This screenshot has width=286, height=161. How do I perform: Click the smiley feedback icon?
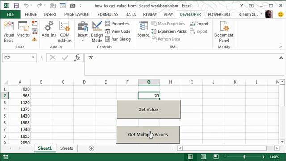281,14
